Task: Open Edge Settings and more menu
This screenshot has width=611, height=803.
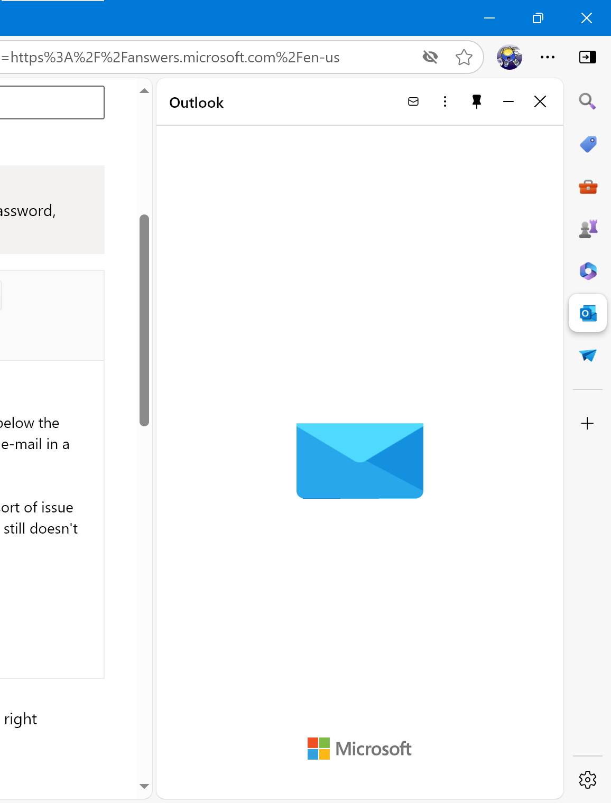Action: [548, 57]
